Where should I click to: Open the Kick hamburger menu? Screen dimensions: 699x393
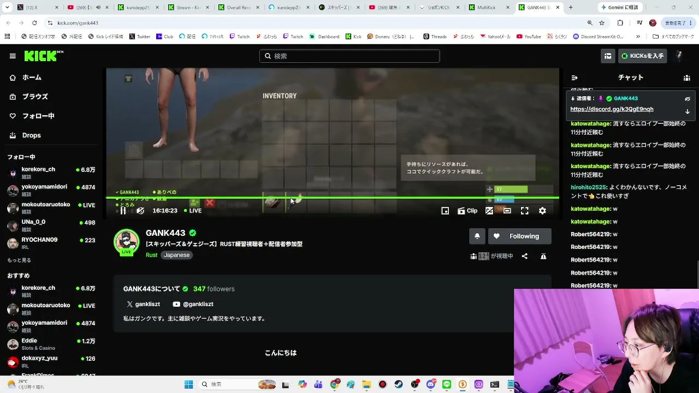[13, 56]
